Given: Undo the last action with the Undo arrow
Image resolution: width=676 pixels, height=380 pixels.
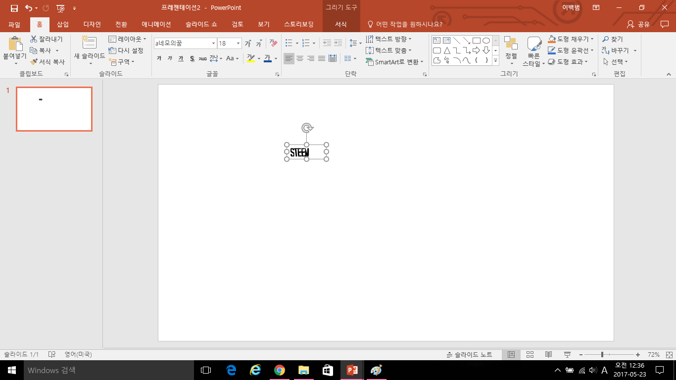Looking at the screenshot, I should (x=28, y=8).
